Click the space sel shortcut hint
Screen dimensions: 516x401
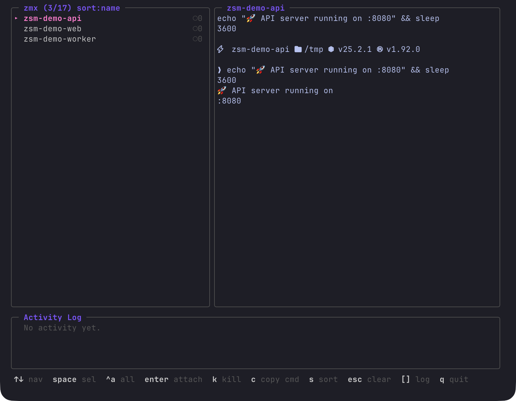pyautogui.click(x=74, y=379)
